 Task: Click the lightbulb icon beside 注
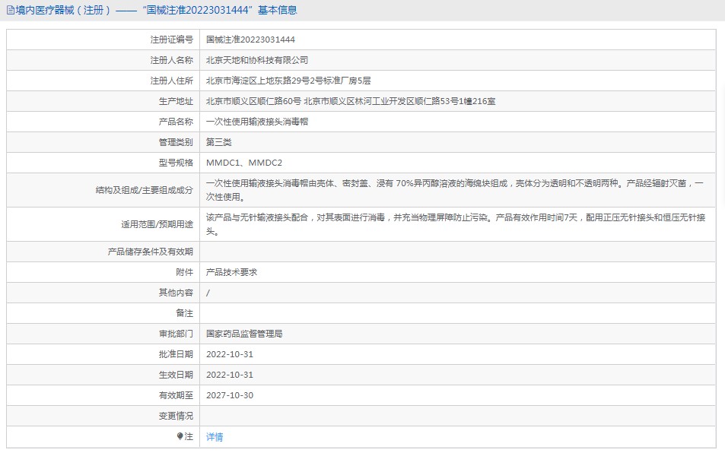click(x=180, y=436)
